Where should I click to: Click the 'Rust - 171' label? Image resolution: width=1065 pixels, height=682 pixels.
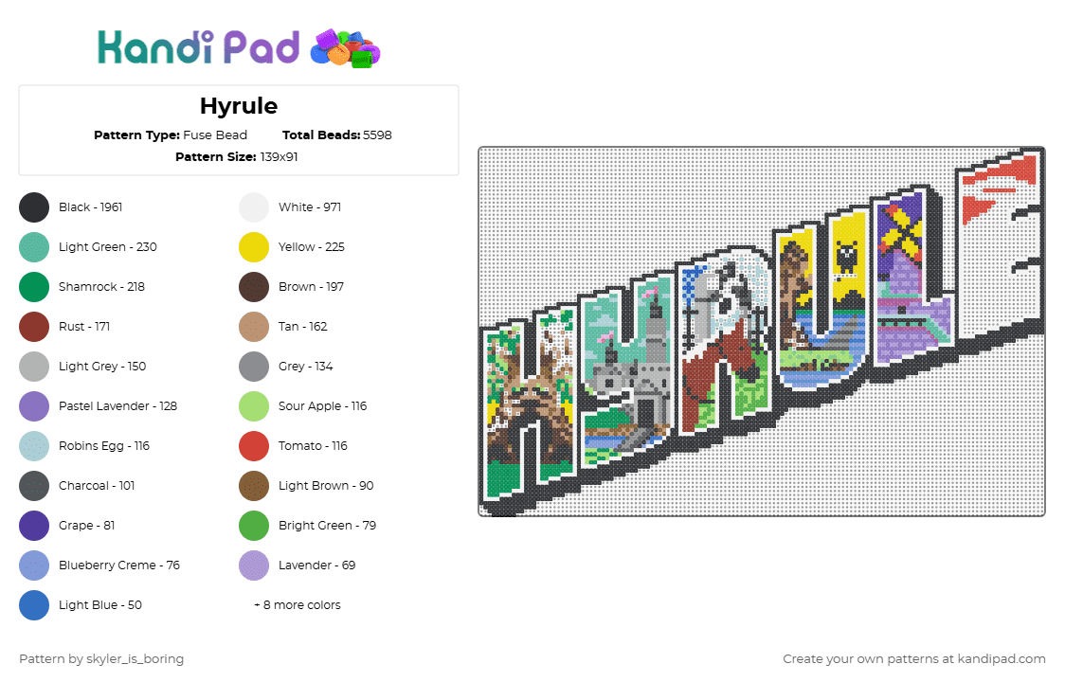84,327
